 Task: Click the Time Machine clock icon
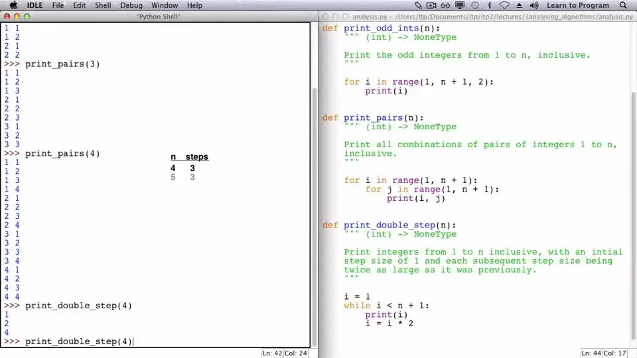(474, 5)
